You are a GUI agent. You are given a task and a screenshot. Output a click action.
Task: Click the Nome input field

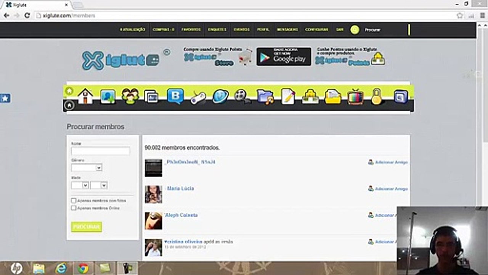point(100,151)
